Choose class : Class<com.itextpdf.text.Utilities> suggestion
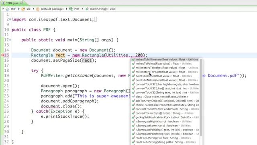 pos(165,97)
